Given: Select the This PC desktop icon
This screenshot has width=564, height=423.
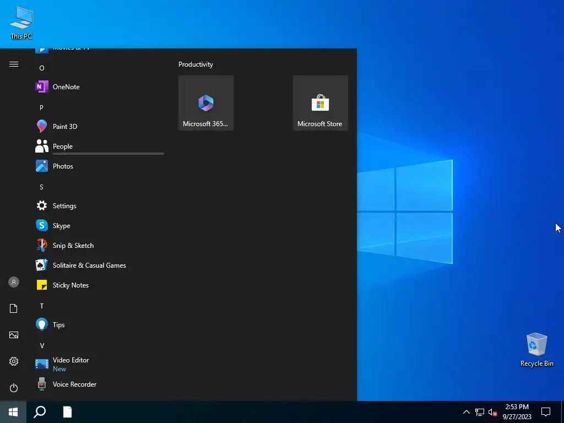Looking at the screenshot, I should (x=21, y=23).
